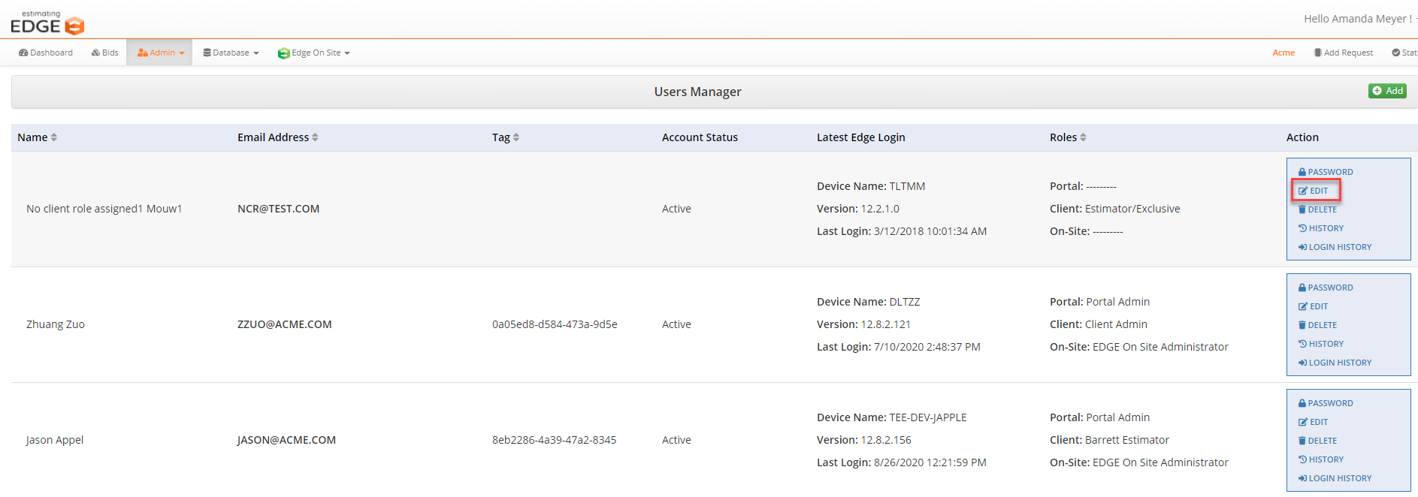Click the Acme client link
Viewport: 1418px width, 497px height.
[x=1283, y=53]
